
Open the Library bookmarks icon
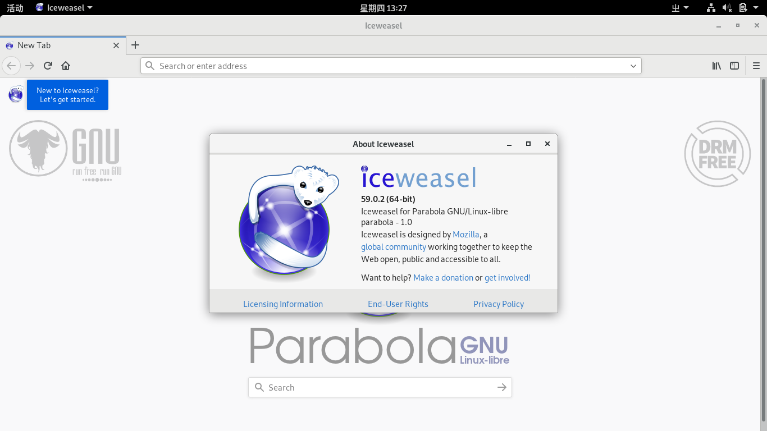coord(716,66)
